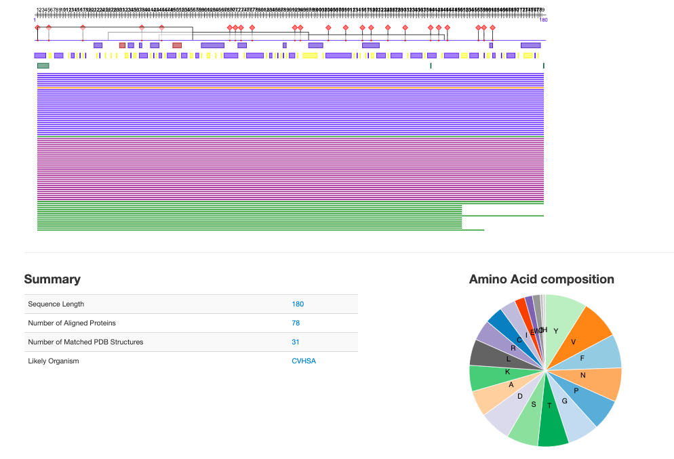Follow the CVHSA organism link
The image size is (674, 459).
tap(303, 361)
